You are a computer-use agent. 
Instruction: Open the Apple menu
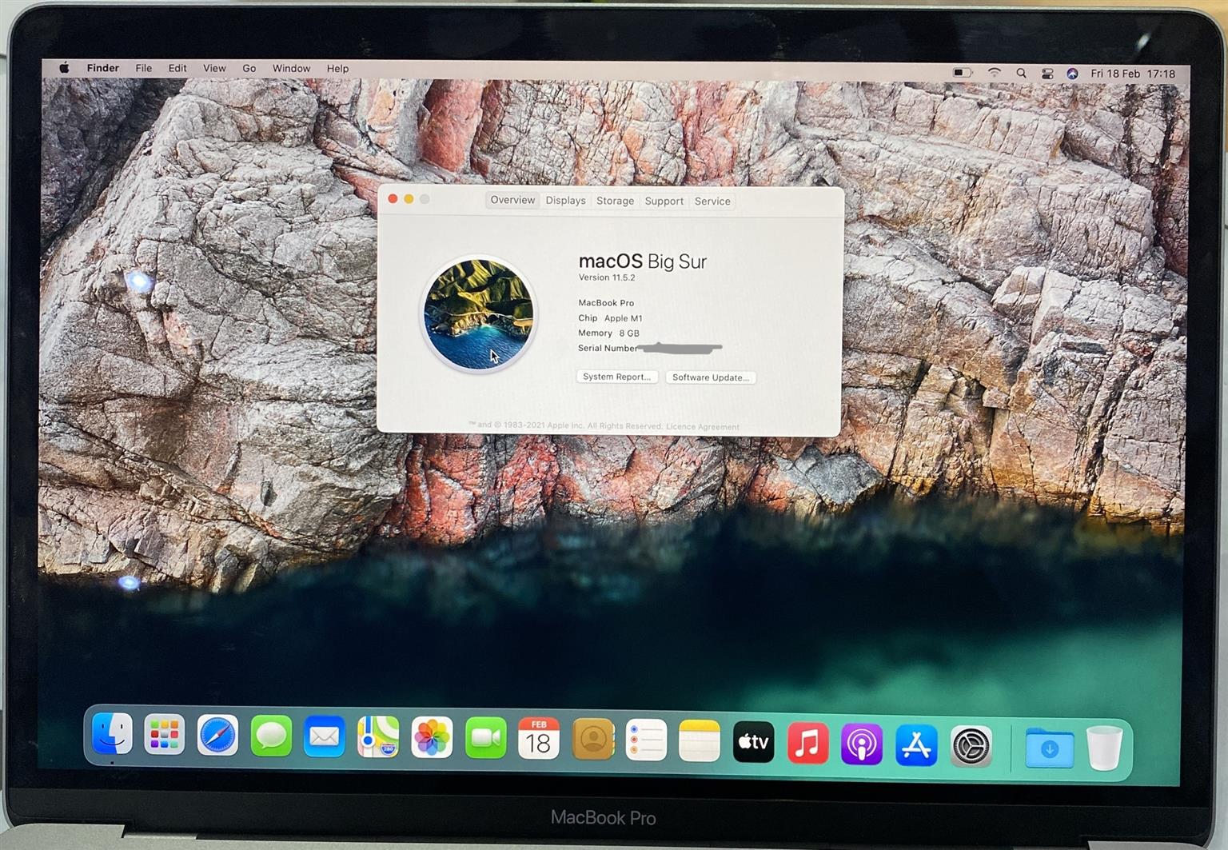pos(64,68)
